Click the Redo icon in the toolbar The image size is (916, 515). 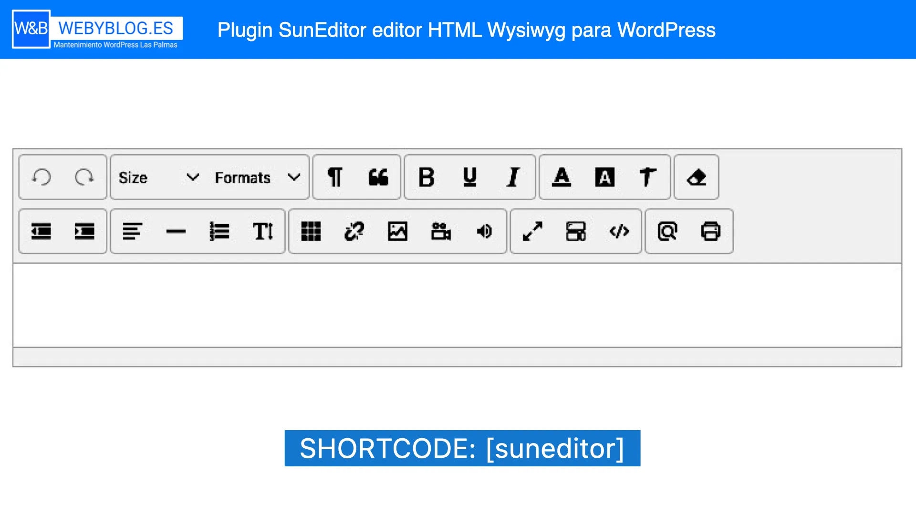click(x=84, y=177)
